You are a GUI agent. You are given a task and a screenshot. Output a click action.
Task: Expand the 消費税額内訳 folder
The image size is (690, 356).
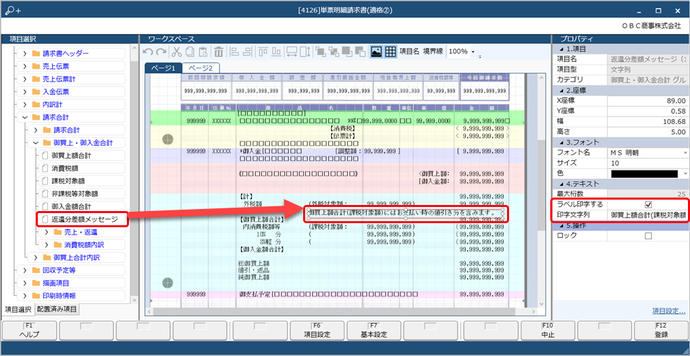(x=46, y=244)
